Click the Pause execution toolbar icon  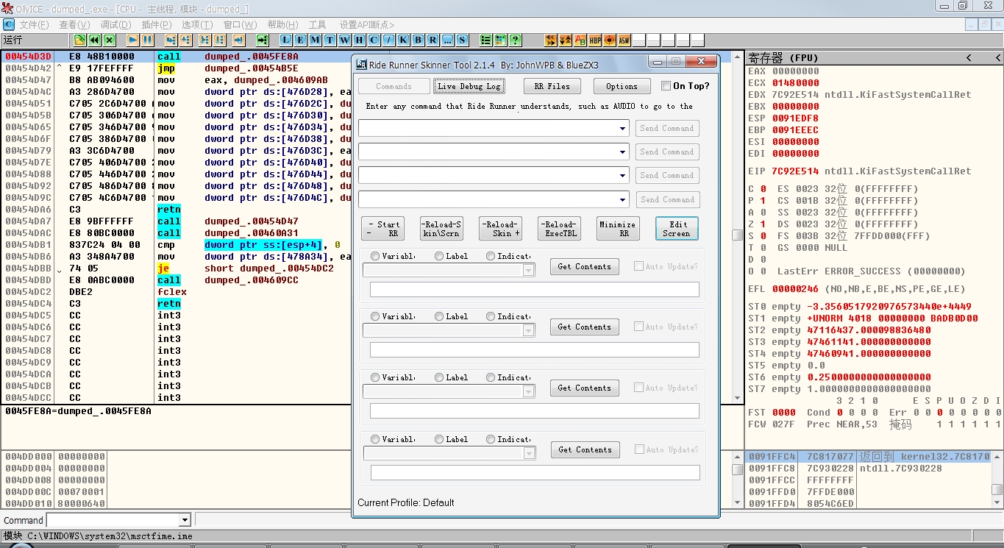click(147, 40)
